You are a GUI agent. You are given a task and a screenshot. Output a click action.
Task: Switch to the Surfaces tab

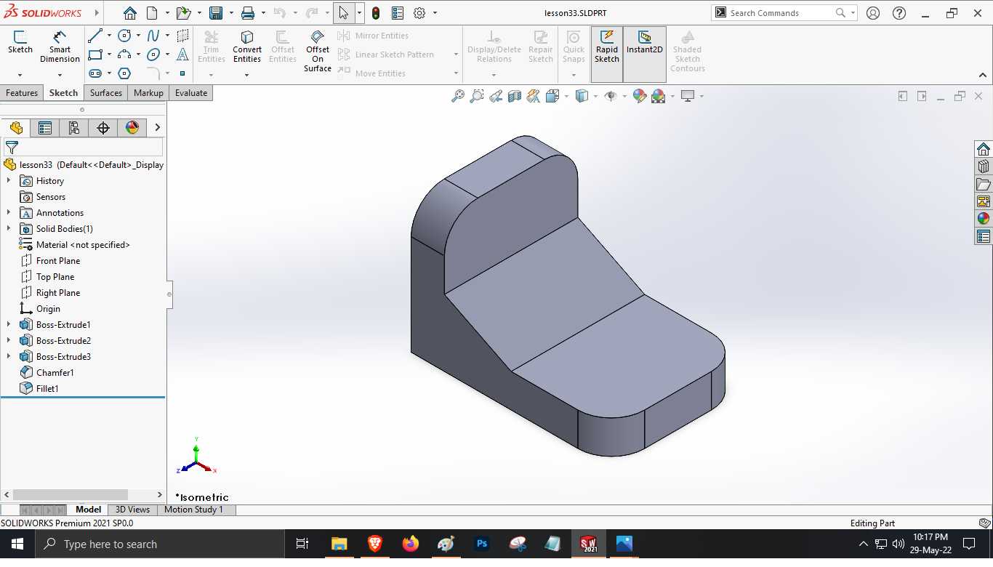(106, 93)
